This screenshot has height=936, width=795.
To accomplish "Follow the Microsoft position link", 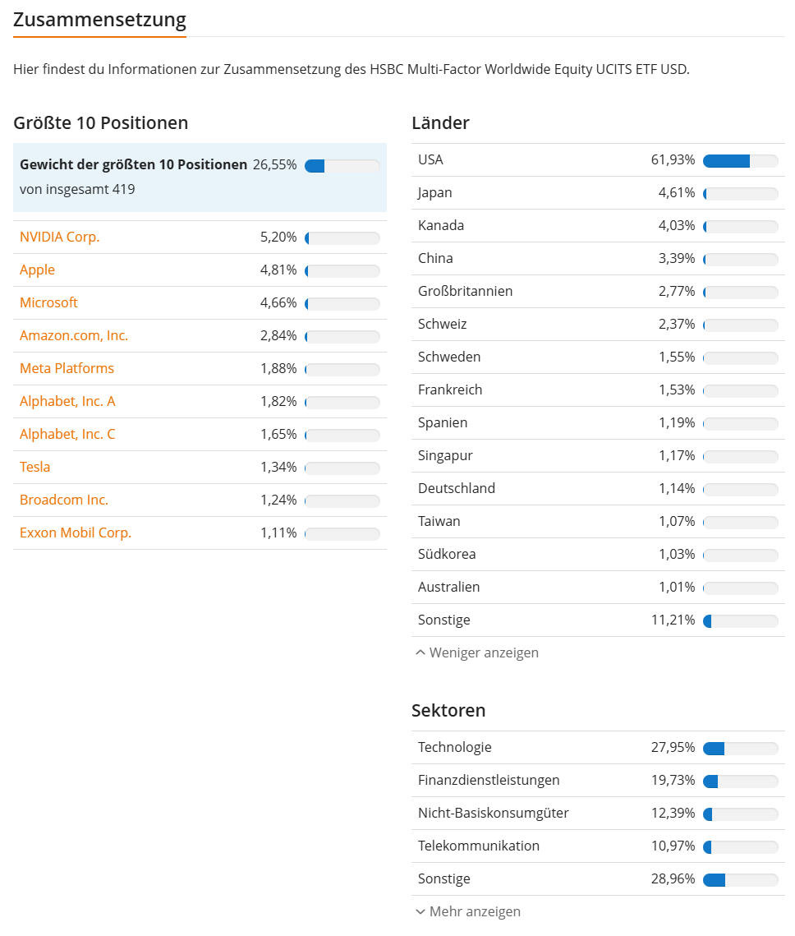I will coord(48,302).
